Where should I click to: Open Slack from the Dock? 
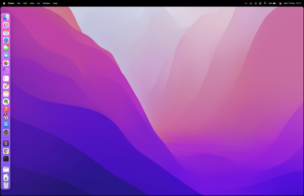6,86
